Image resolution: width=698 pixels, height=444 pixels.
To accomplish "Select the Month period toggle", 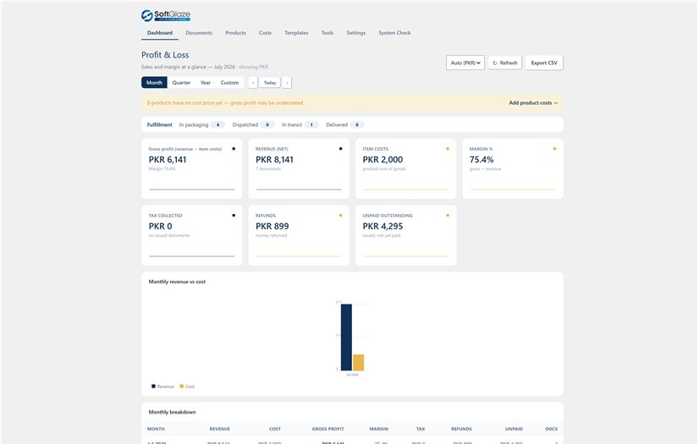I will (155, 82).
